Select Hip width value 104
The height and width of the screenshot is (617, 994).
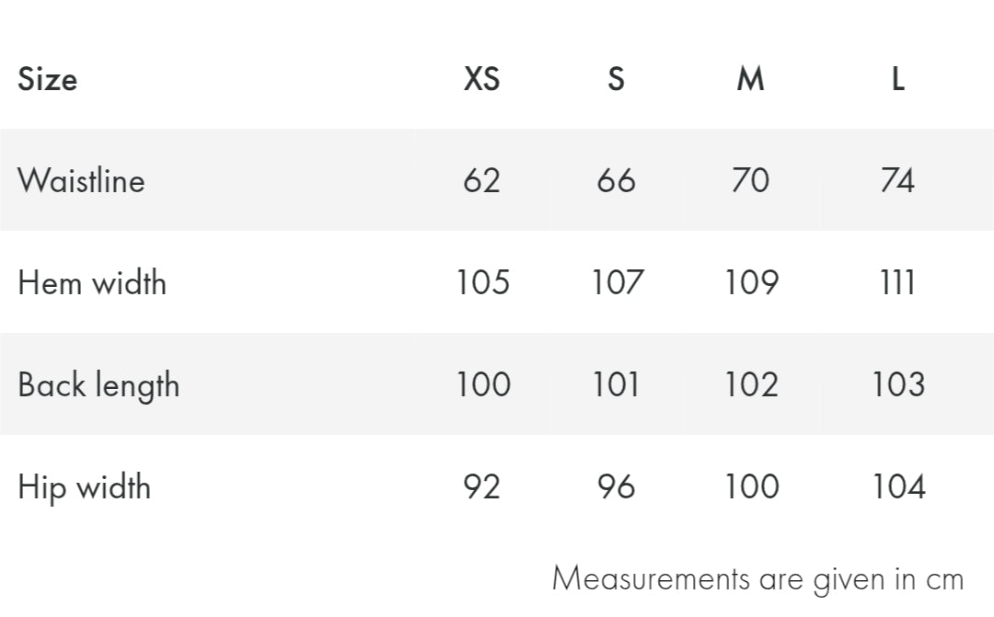[897, 486]
